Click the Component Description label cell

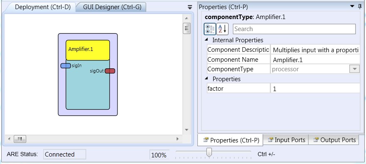tap(239, 50)
